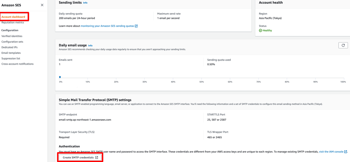Click the 200 emails per 24-hour period value
350x162 pixels.
pyautogui.click(x=77, y=18)
